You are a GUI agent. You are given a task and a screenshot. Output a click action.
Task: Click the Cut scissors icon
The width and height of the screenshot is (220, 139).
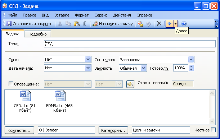pos(60,24)
